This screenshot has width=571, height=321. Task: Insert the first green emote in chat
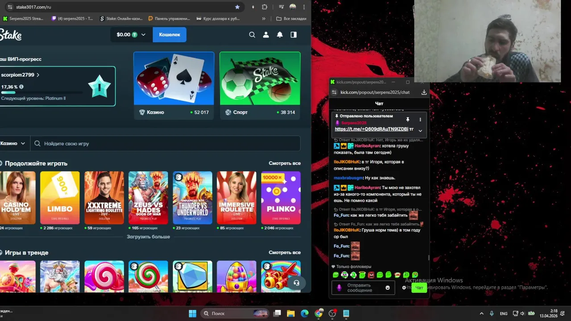335,275
